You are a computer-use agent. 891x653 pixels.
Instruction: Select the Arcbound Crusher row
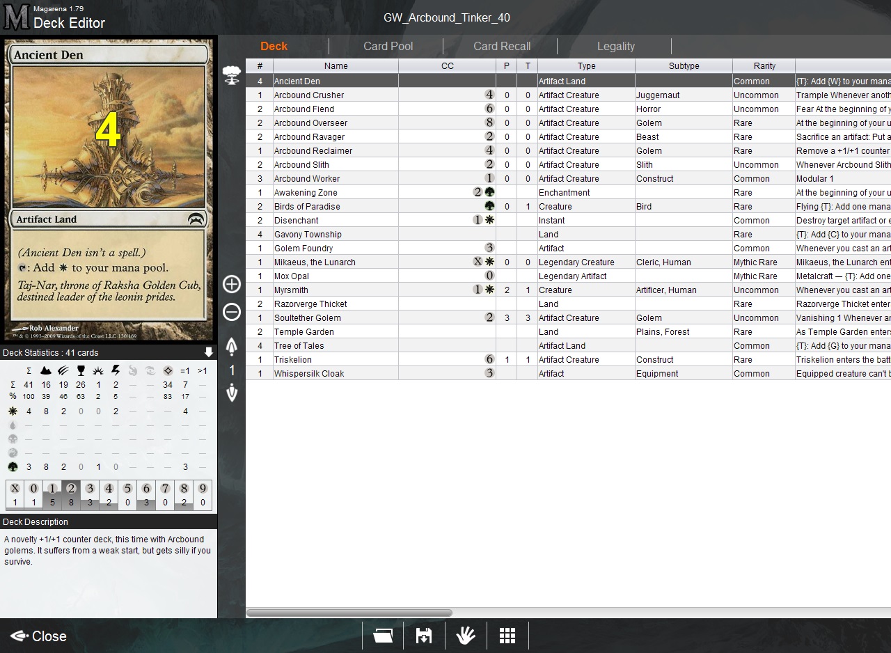568,95
